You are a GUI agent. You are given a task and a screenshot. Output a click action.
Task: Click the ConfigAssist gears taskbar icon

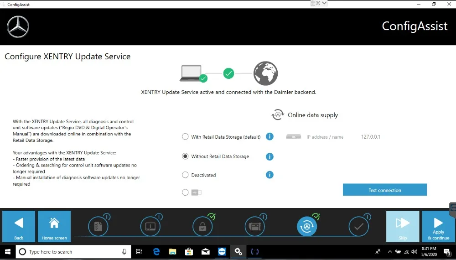[238, 252]
